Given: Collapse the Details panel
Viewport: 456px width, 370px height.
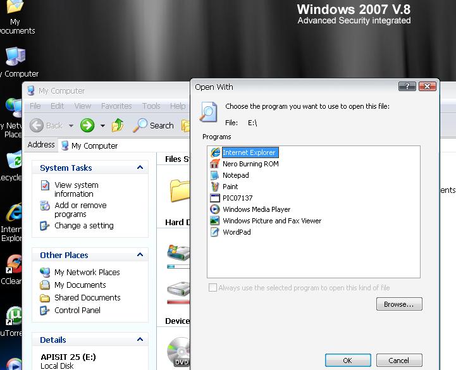Looking at the screenshot, I should (x=140, y=339).
